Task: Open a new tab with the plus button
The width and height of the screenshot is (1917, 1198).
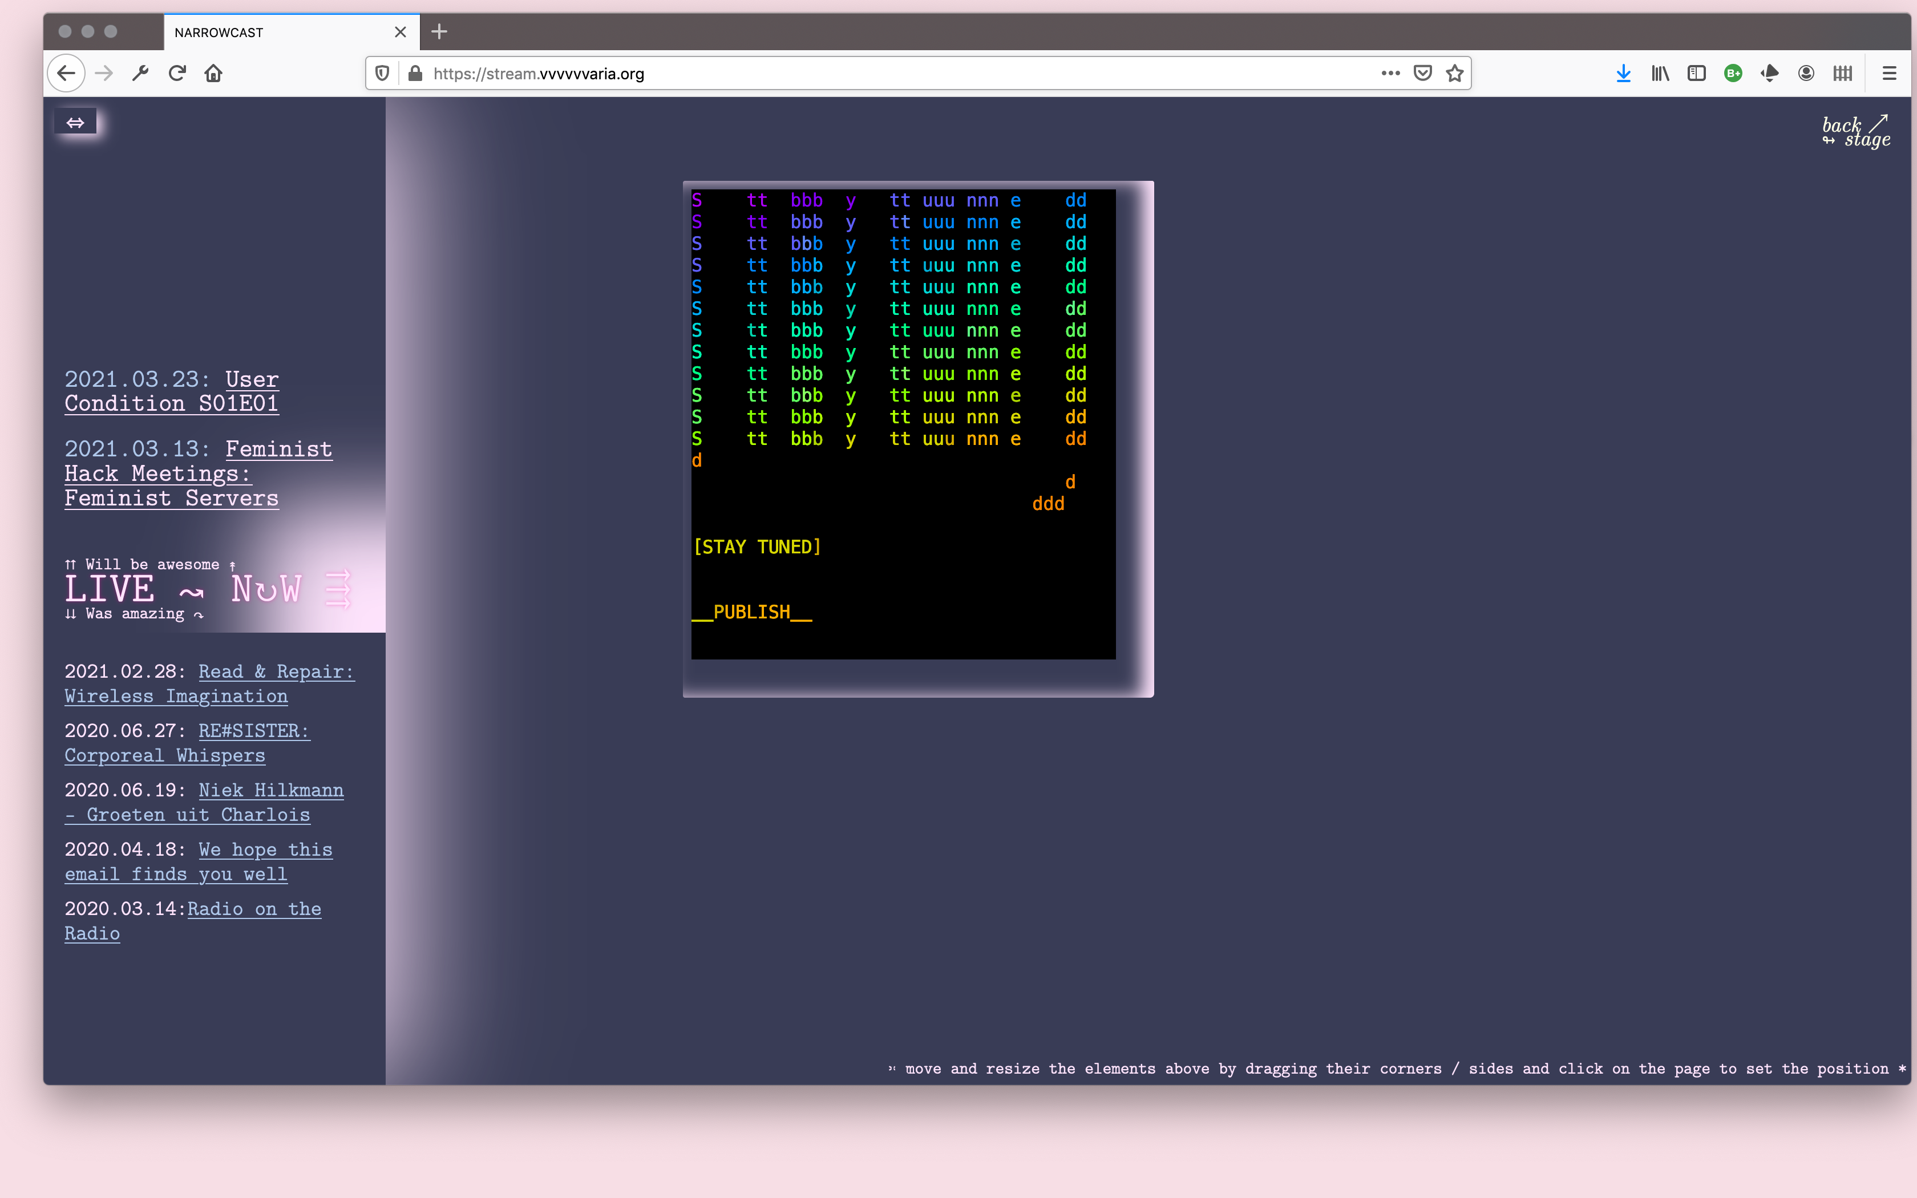Action: click(439, 32)
